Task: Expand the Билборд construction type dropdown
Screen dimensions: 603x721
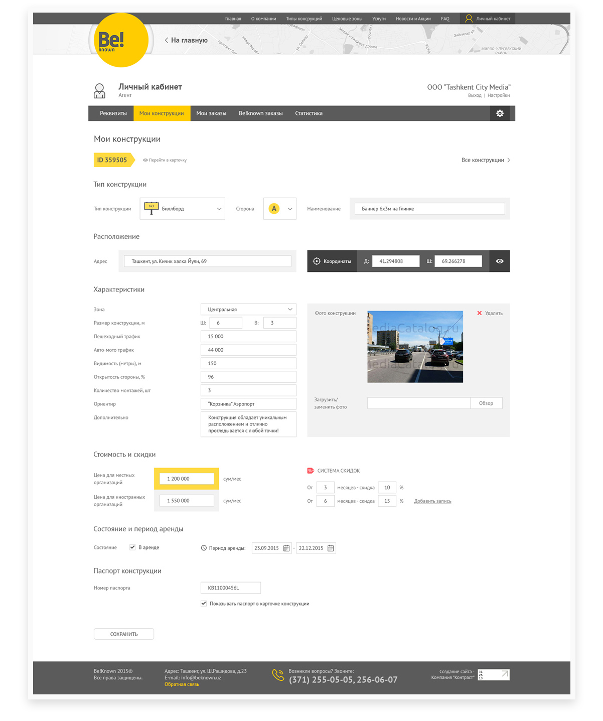Action: point(182,209)
